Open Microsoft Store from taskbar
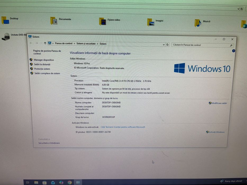247x185 pixels. point(44,183)
